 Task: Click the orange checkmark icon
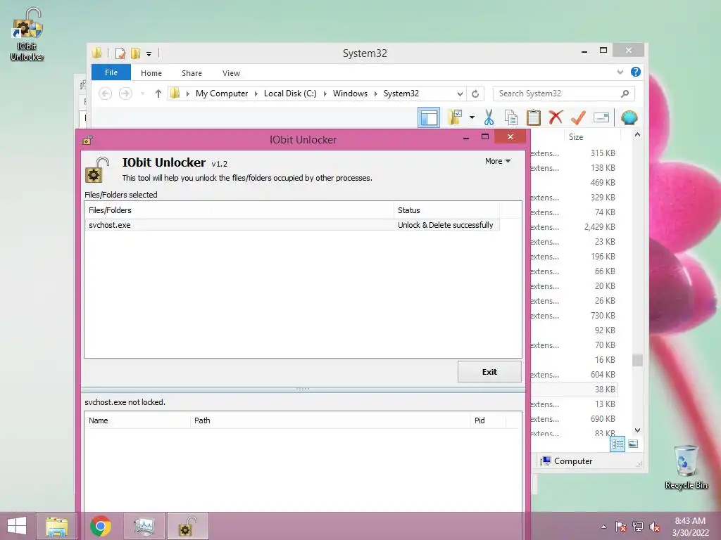(578, 117)
